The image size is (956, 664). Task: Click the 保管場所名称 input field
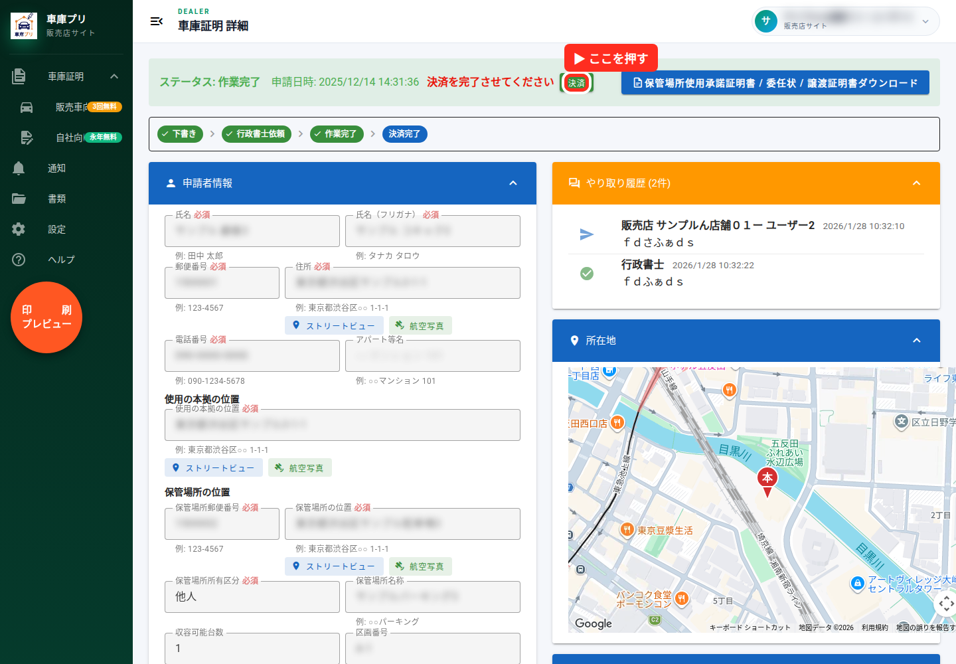point(433,597)
